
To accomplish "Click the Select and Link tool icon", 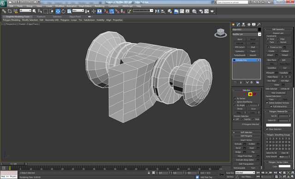I will tap(4, 11).
